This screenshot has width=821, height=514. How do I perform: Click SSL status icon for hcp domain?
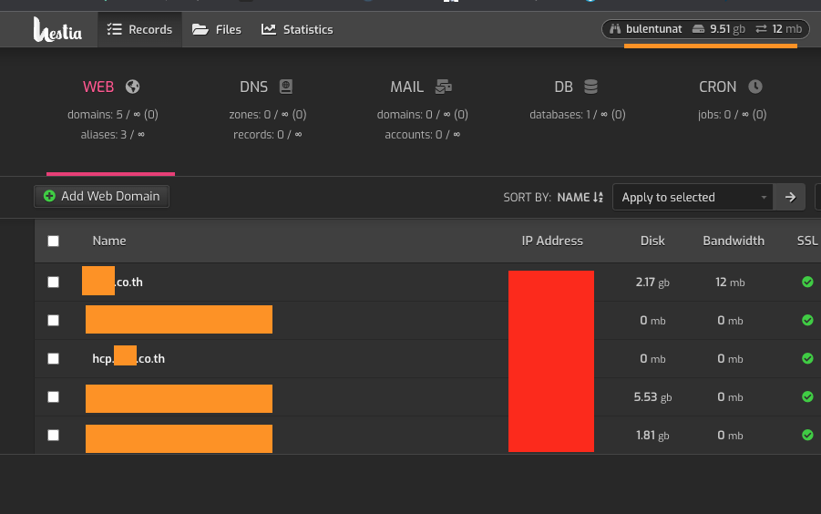807,359
